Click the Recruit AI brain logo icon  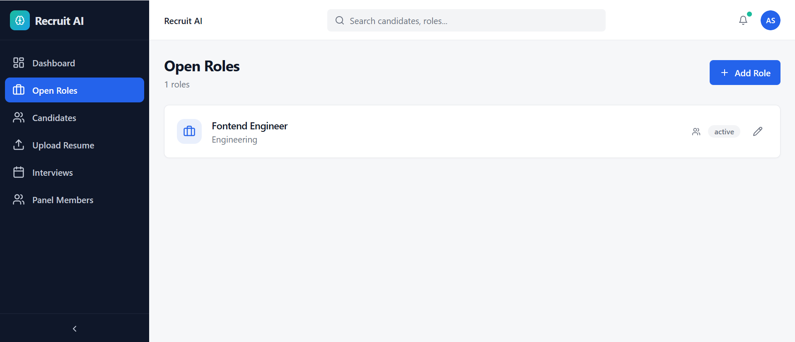pos(20,20)
